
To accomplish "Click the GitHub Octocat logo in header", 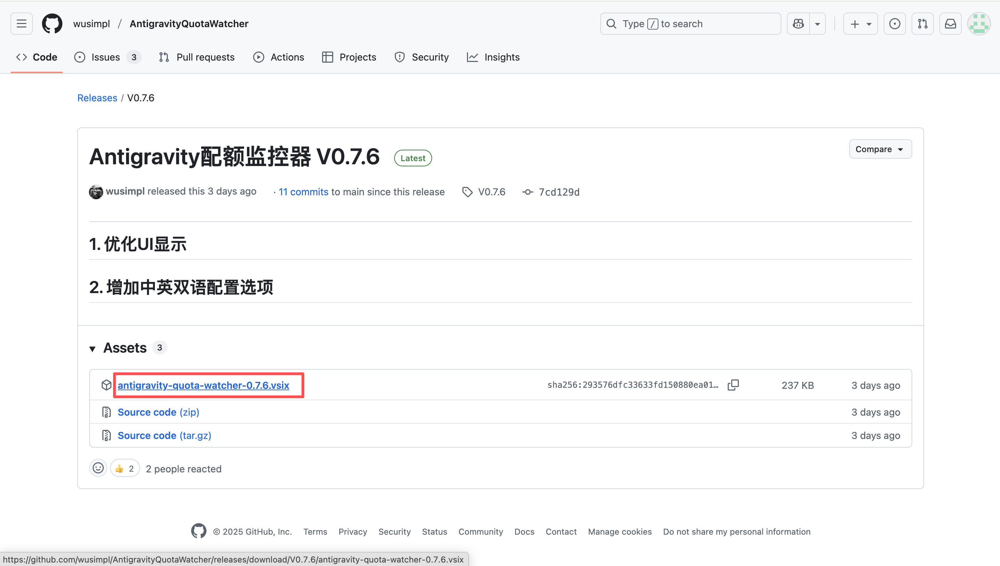I will [x=52, y=24].
